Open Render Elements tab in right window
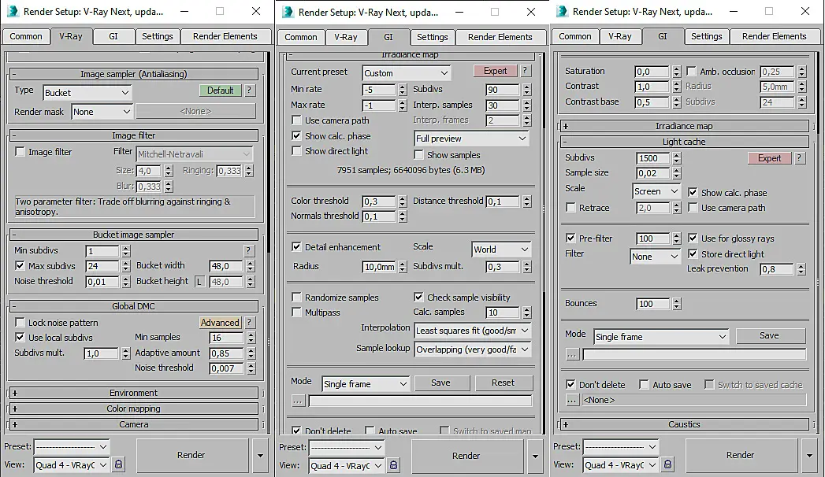 pos(774,36)
